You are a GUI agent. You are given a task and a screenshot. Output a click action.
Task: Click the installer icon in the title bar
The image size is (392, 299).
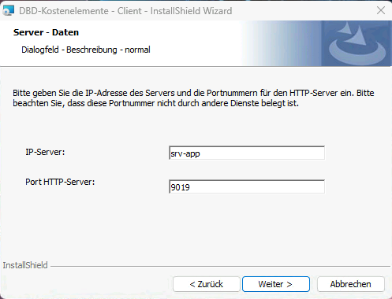pos(8,10)
